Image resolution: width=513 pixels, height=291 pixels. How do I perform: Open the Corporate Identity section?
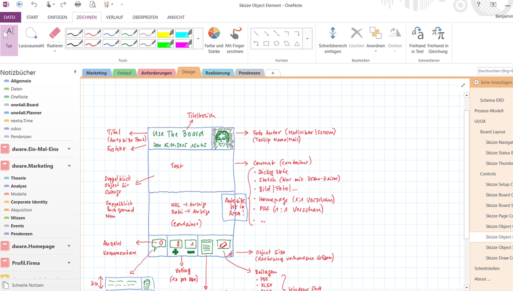(x=29, y=202)
